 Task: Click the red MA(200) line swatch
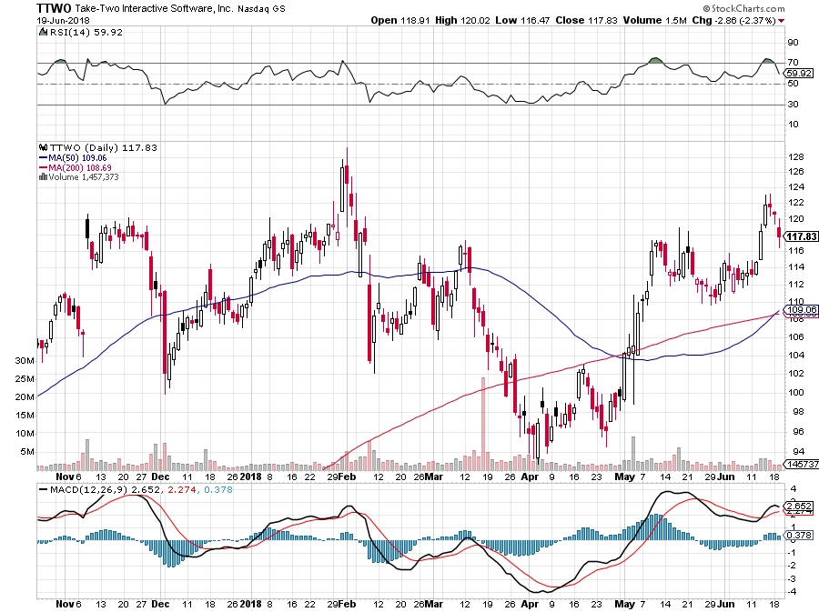click(44, 167)
